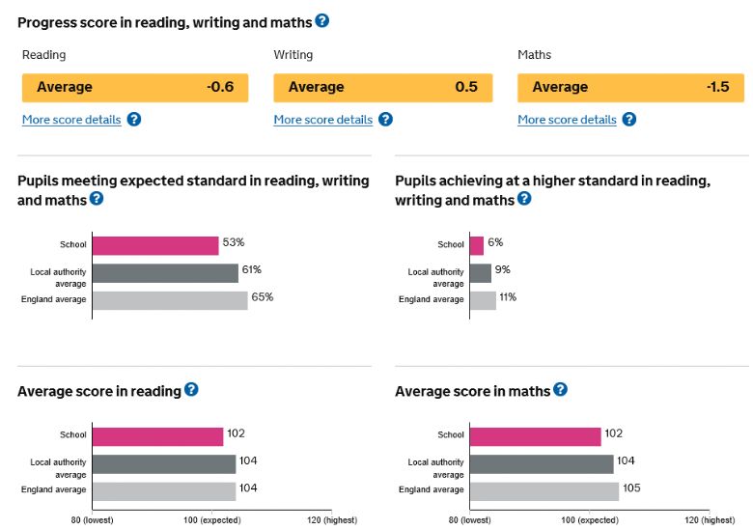The width and height of the screenshot is (753, 530).
Task: Click the England average 65% bar
Action: [x=170, y=300]
